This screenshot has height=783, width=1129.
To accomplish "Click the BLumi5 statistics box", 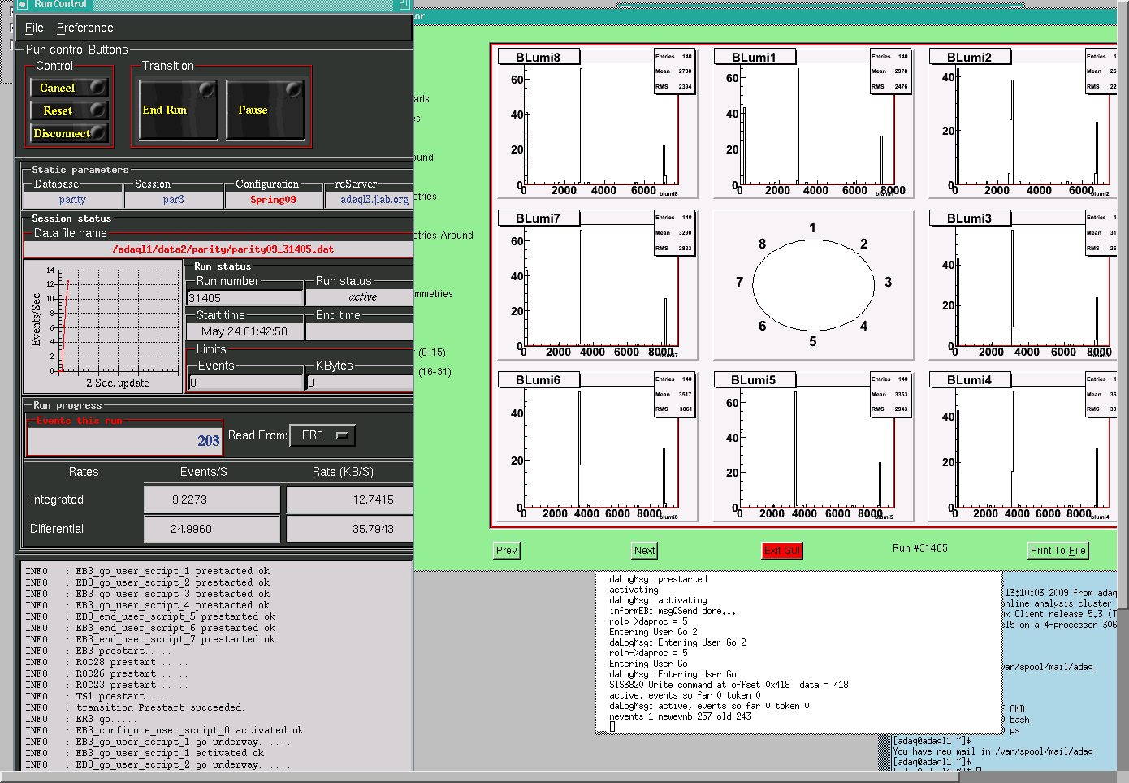I will click(891, 395).
